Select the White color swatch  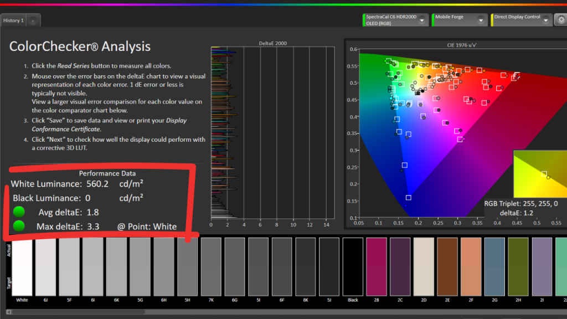click(22, 267)
